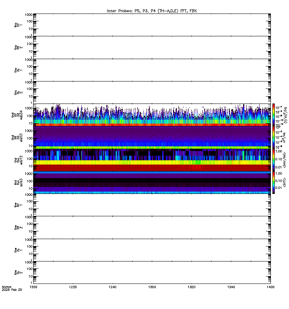Select the "tha ff 2" panel label
The image size is (289, 309).
[x=18, y=48]
